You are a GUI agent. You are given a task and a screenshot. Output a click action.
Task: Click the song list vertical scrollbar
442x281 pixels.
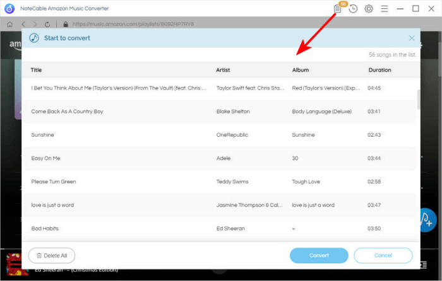point(419,100)
